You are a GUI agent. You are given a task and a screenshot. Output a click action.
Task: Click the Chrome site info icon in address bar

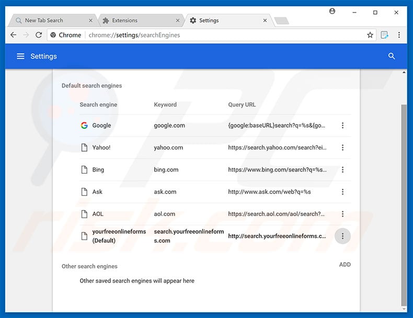click(x=53, y=35)
